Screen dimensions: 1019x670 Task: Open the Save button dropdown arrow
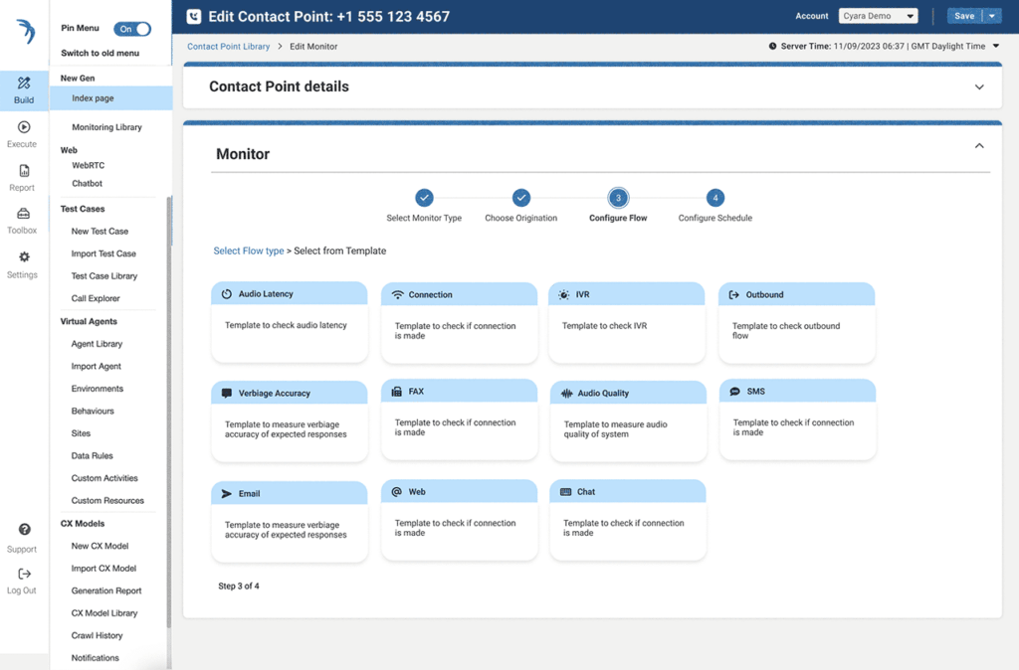click(992, 16)
